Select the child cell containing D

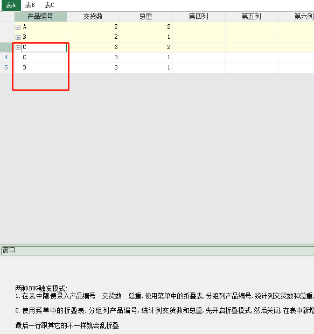coord(40,68)
